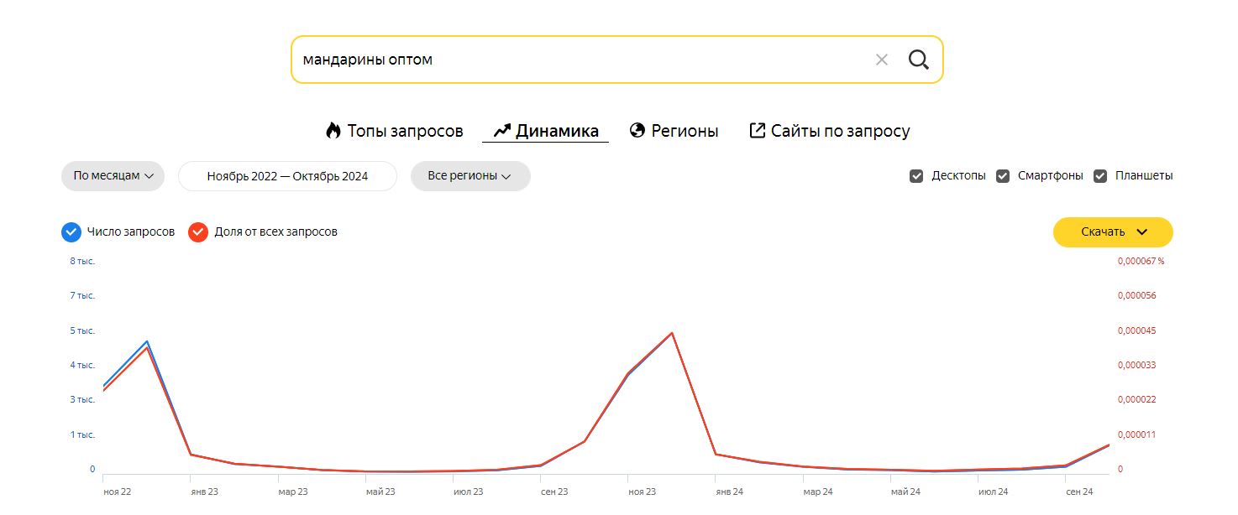This screenshot has width=1238, height=515.
Task: Click the magnifying glass search icon
Action: coord(918,60)
